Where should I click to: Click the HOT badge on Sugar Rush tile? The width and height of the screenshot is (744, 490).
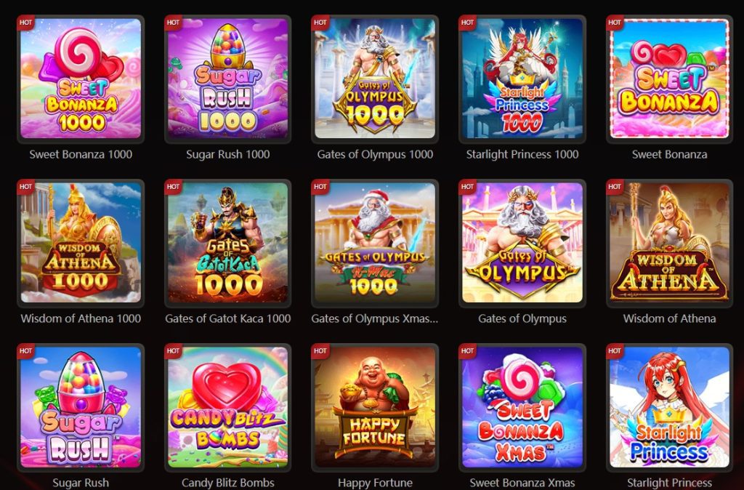tap(25, 351)
